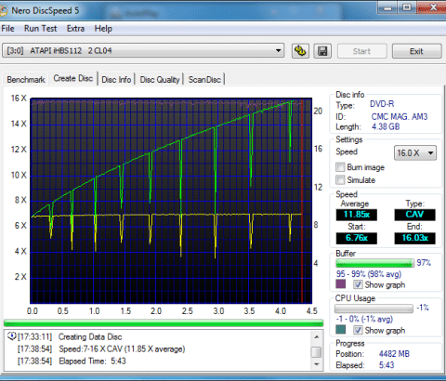Switch to the Disc Quality tab
Screen dimensions: 446x381
160,80
